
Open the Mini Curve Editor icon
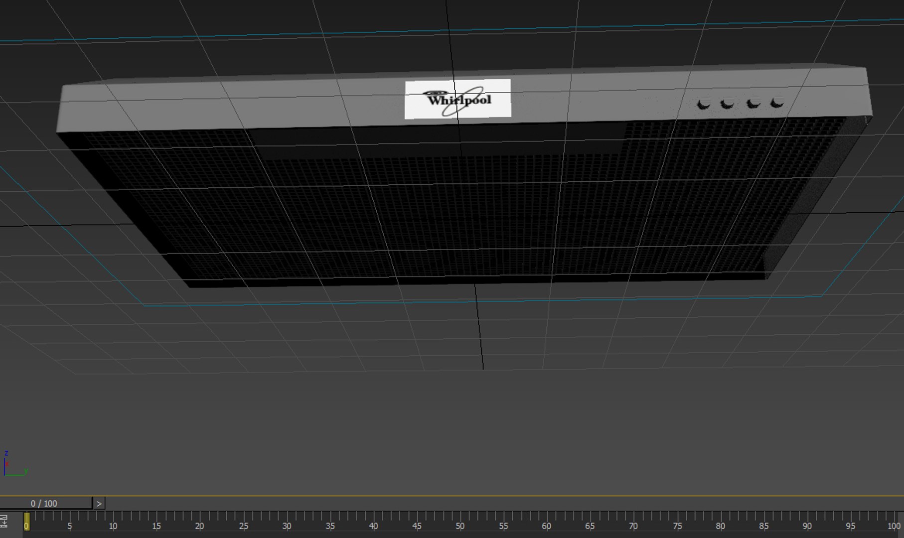(x=4, y=521)
